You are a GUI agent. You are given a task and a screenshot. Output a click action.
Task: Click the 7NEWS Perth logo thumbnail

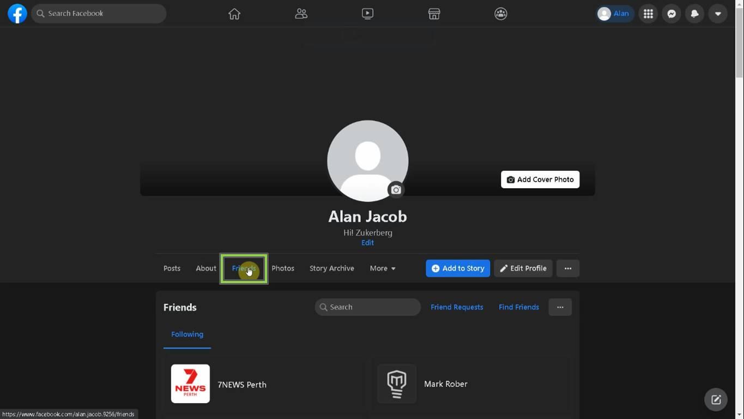[190, 384]
